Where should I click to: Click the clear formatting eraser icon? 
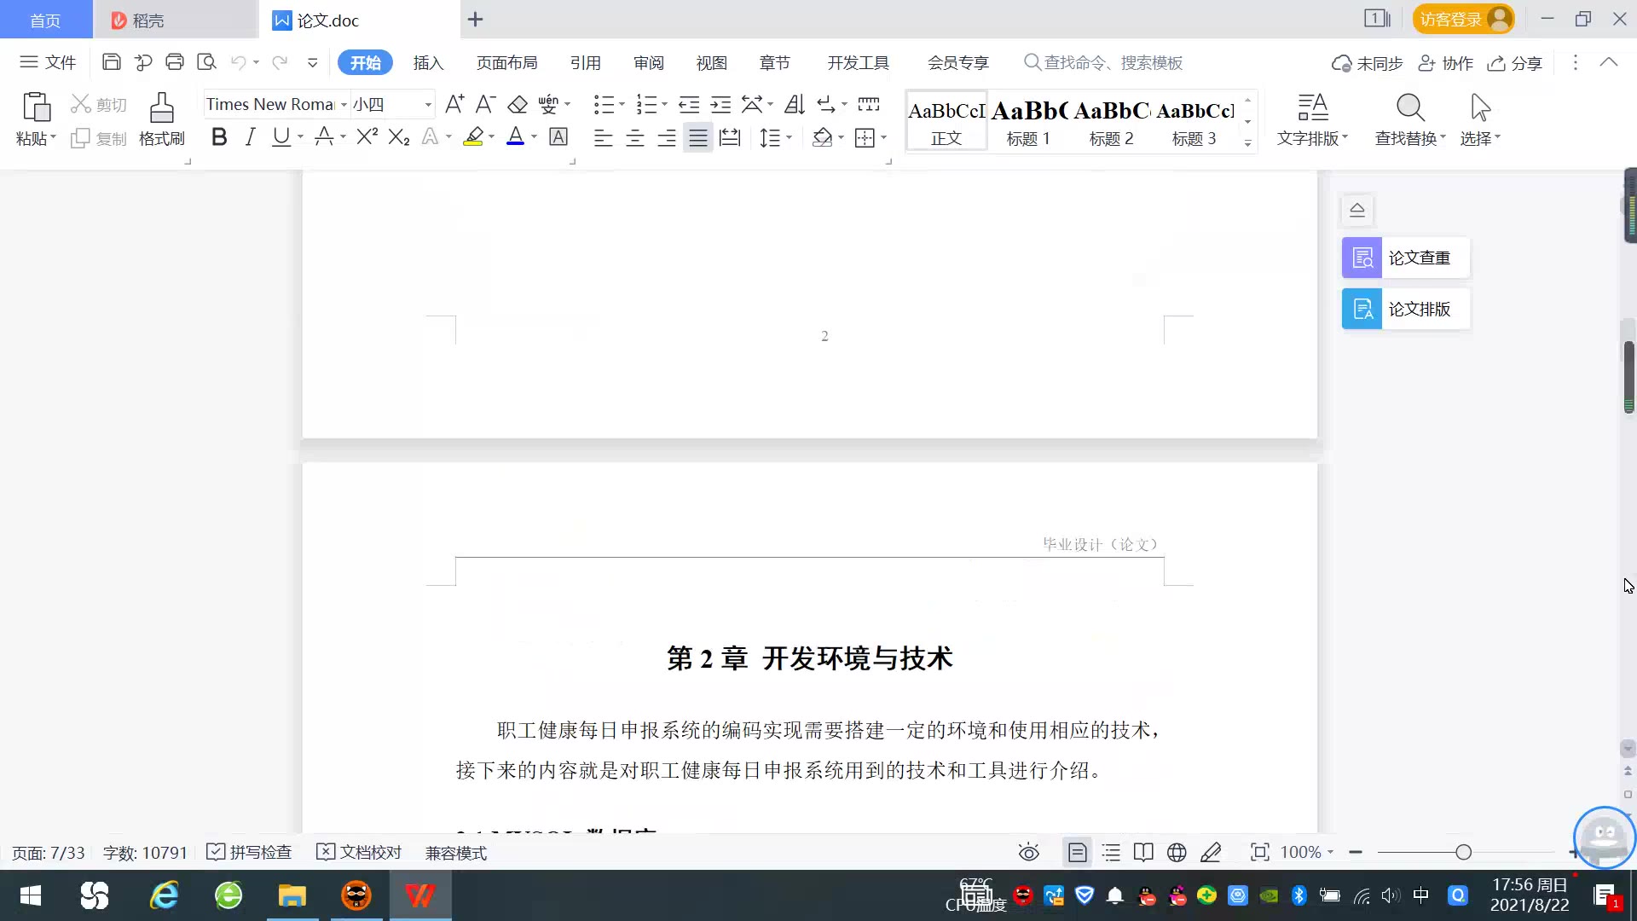point(518,105)
